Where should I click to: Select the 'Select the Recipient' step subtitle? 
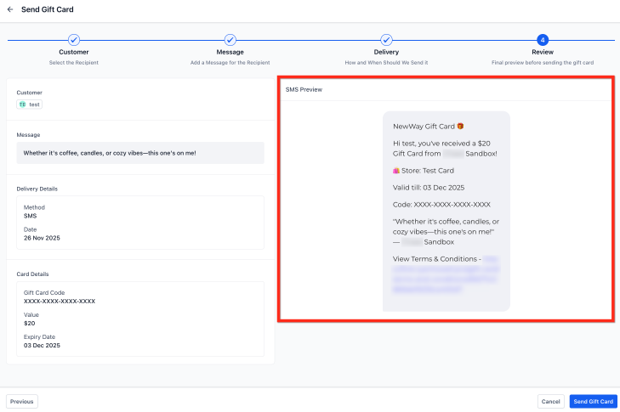(74, 63)
